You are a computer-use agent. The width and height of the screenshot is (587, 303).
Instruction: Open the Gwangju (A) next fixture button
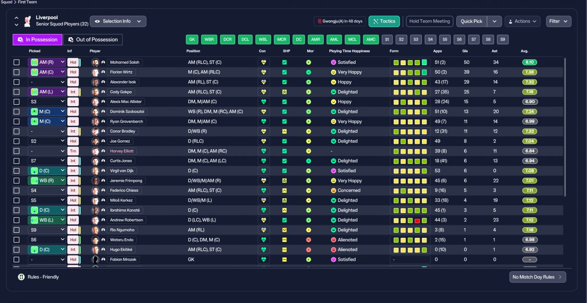pyautogui.click(x=339, y=21)
